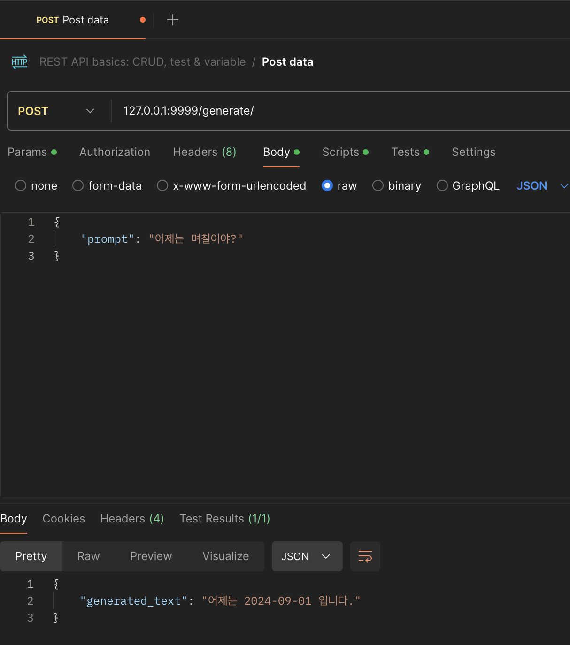Open a new request tab with plus icon

tap(173, 20)
